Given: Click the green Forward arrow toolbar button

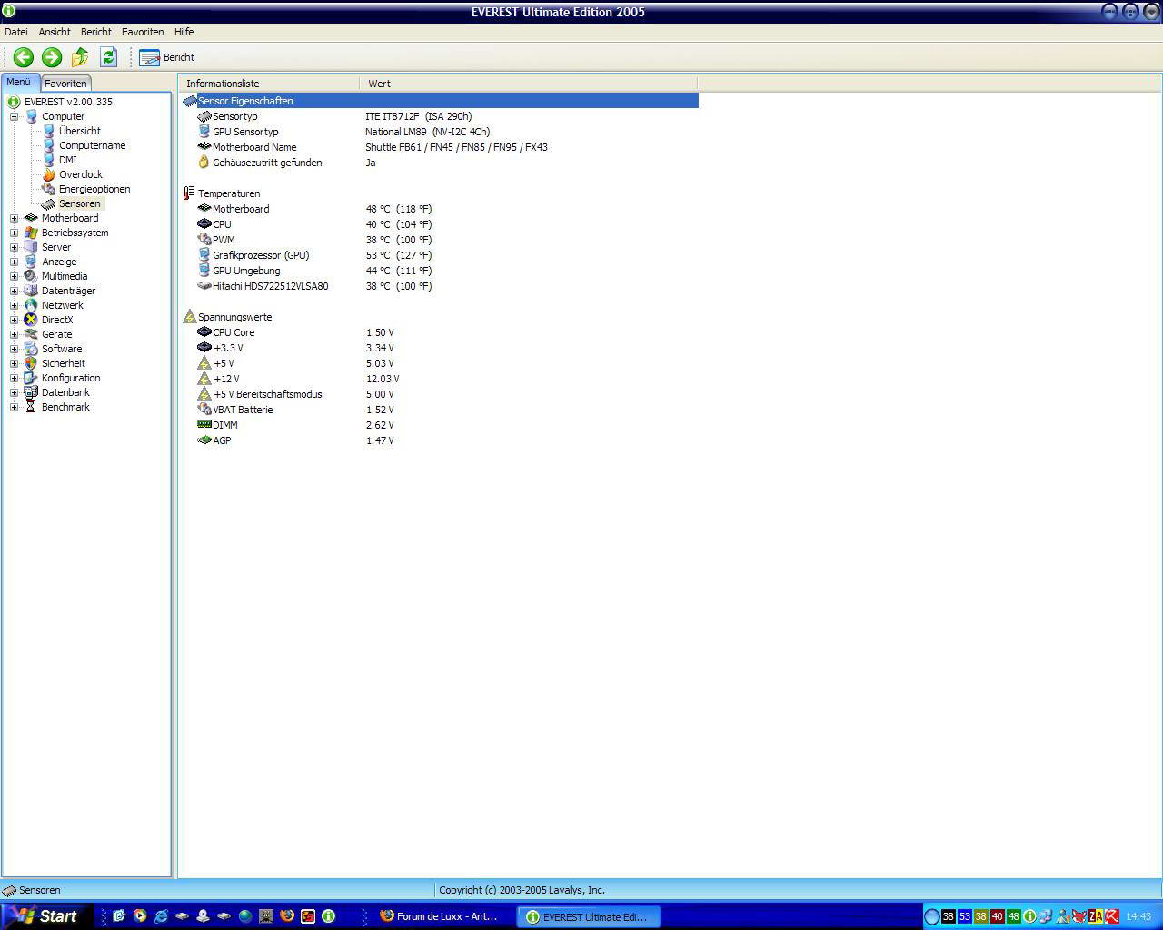Looking at the screenshot, I should (x=52, y=57).
